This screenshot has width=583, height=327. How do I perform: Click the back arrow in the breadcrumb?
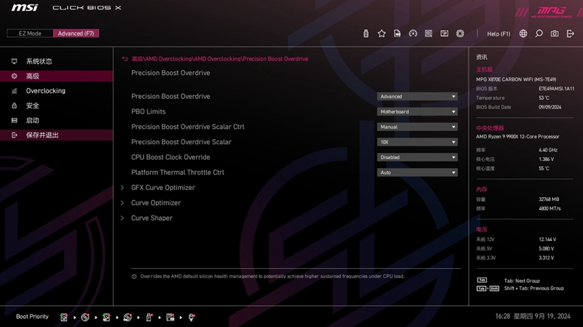coord(125,59)
